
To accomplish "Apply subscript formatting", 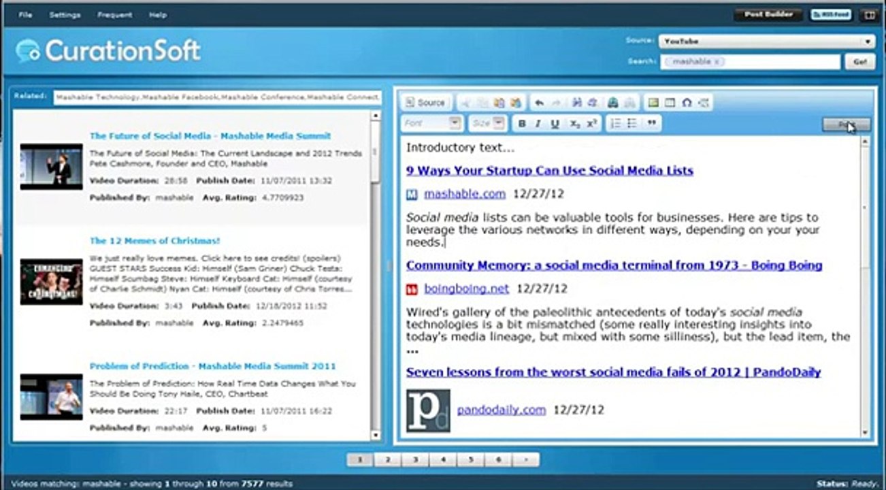I will [575, 123].
